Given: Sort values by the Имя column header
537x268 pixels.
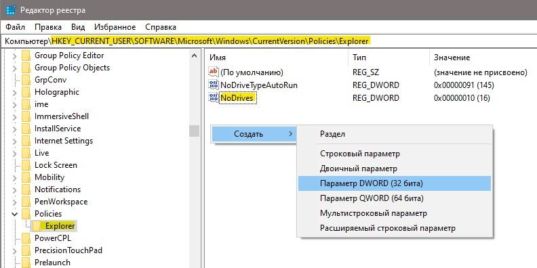Looking at the screenshot, I should pyautogui.click(x=277, y=58).
